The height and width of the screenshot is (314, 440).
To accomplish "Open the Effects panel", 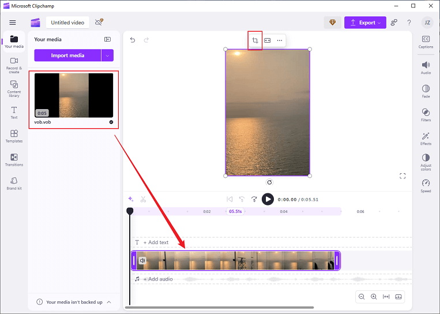I will pyautogui.click(x=426, y=139).
